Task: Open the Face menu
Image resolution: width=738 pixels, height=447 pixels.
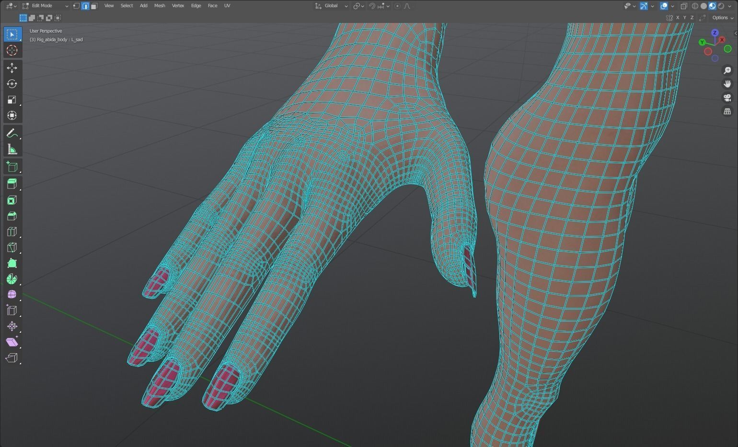Action: click(x=212, y=6)
